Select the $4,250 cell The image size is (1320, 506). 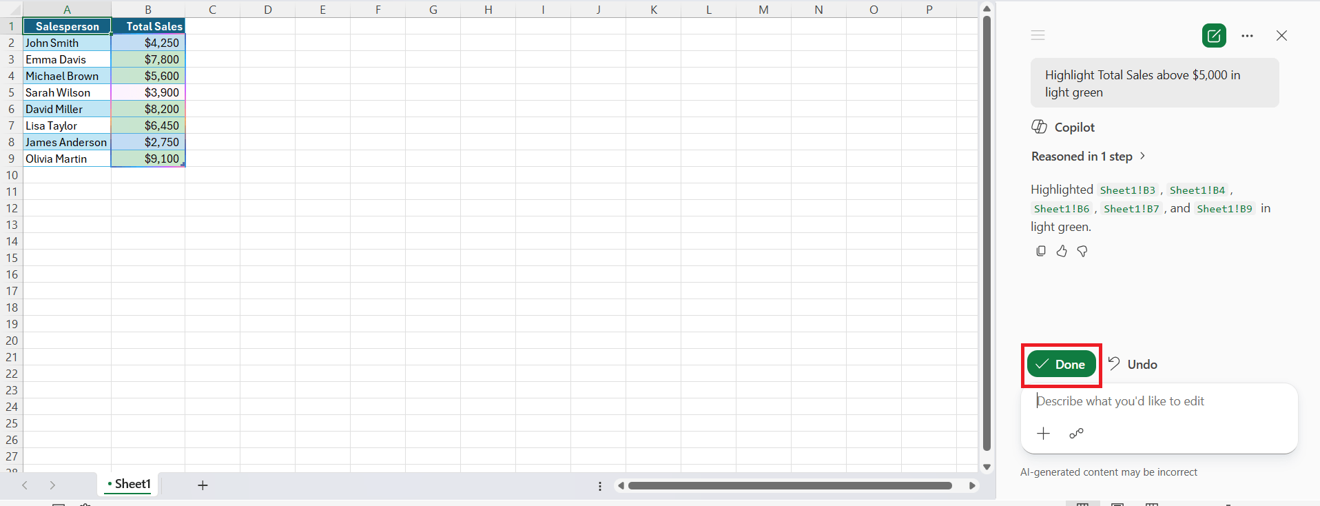click(x=148, y=43)
